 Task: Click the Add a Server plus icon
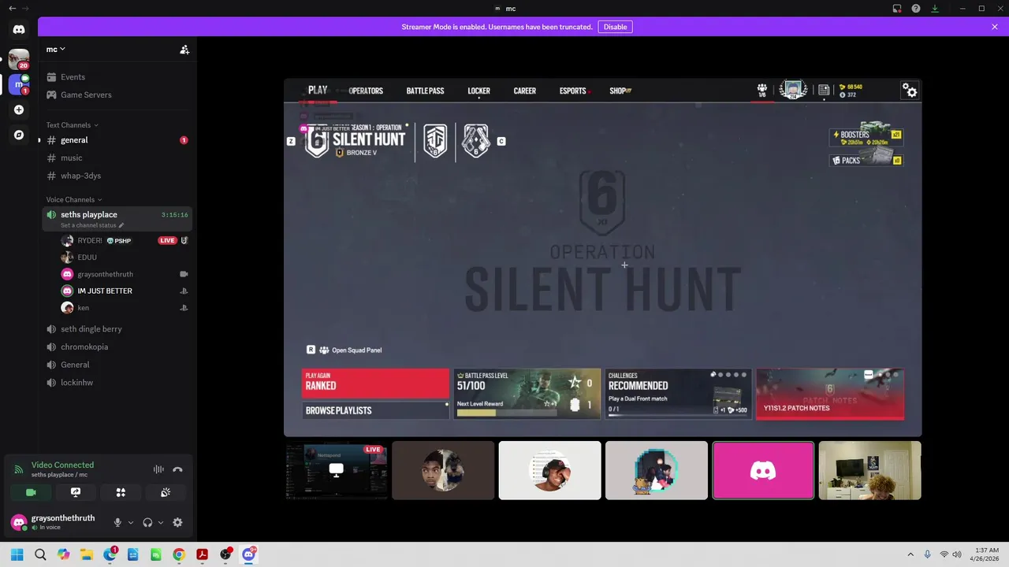(x=19, y=109)
